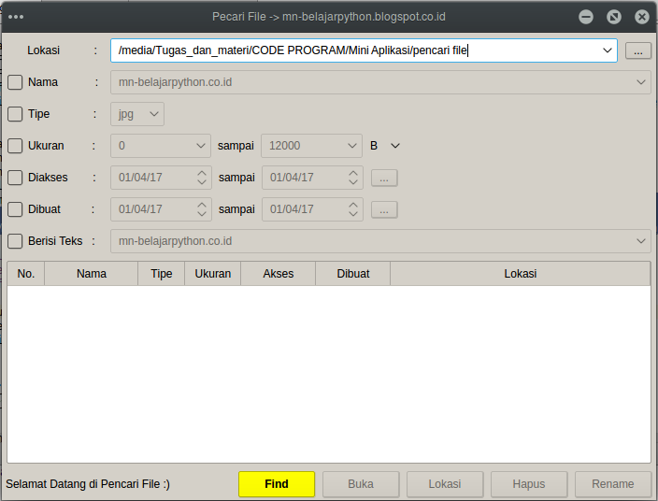The width and height of the screenshot is (658, 501).
Task: Toggle the Ukuran size filter checkbox
Action: click(x=15, y=146)
